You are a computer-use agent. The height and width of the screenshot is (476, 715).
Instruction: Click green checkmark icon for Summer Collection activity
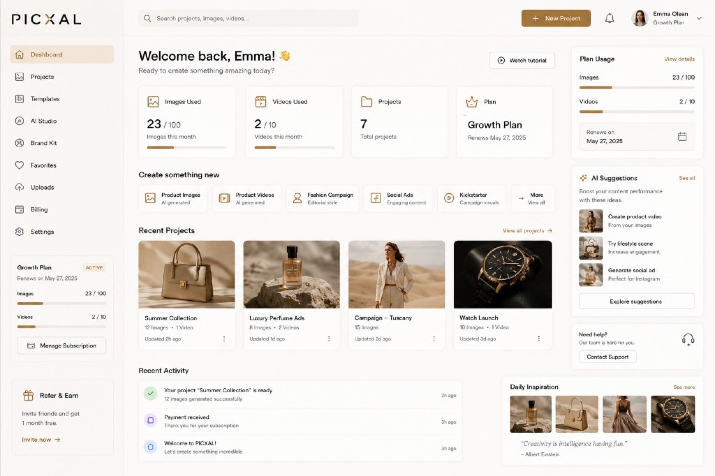pos(150,393)
